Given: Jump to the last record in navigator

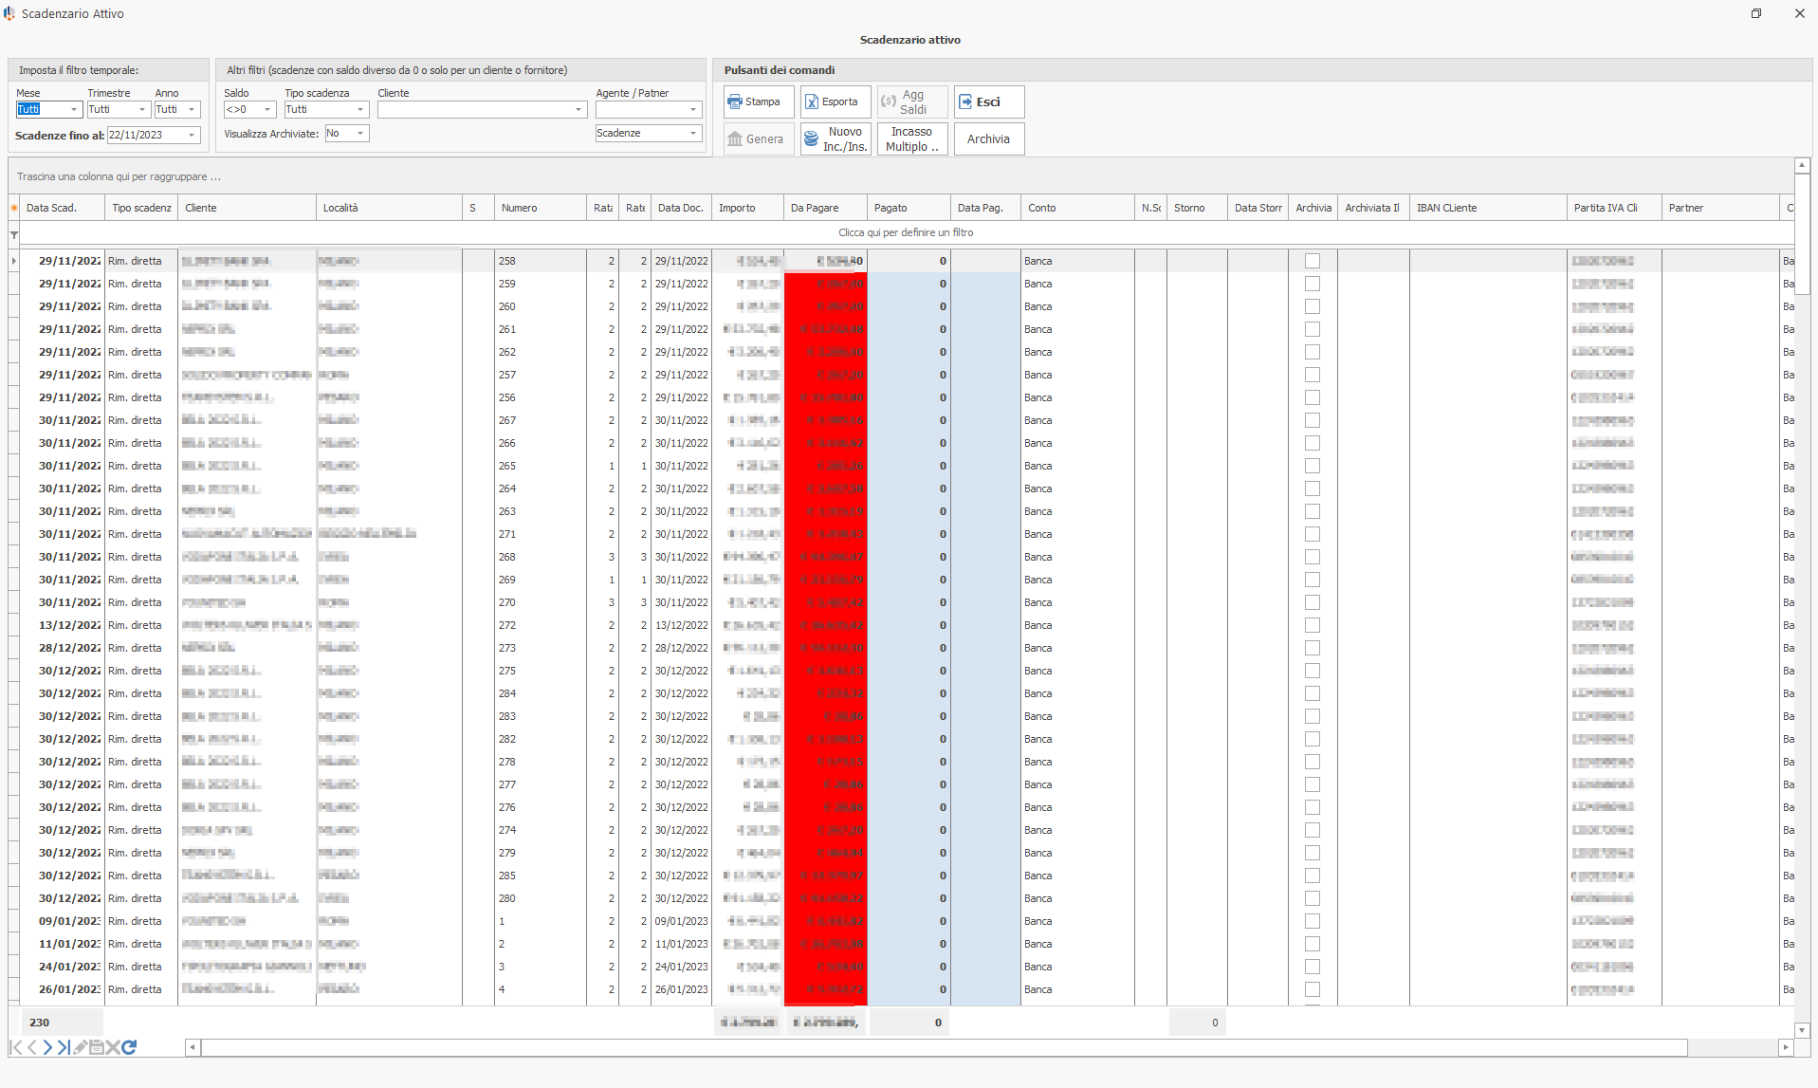Looking at the screenshot, I should pos(64,1047).
